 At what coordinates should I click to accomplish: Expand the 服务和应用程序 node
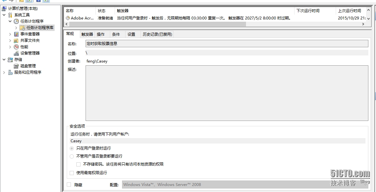pos(4,72)
